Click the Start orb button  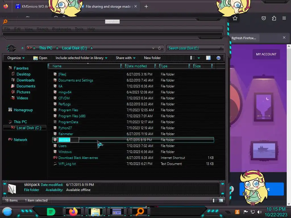[x=7, y=212]
